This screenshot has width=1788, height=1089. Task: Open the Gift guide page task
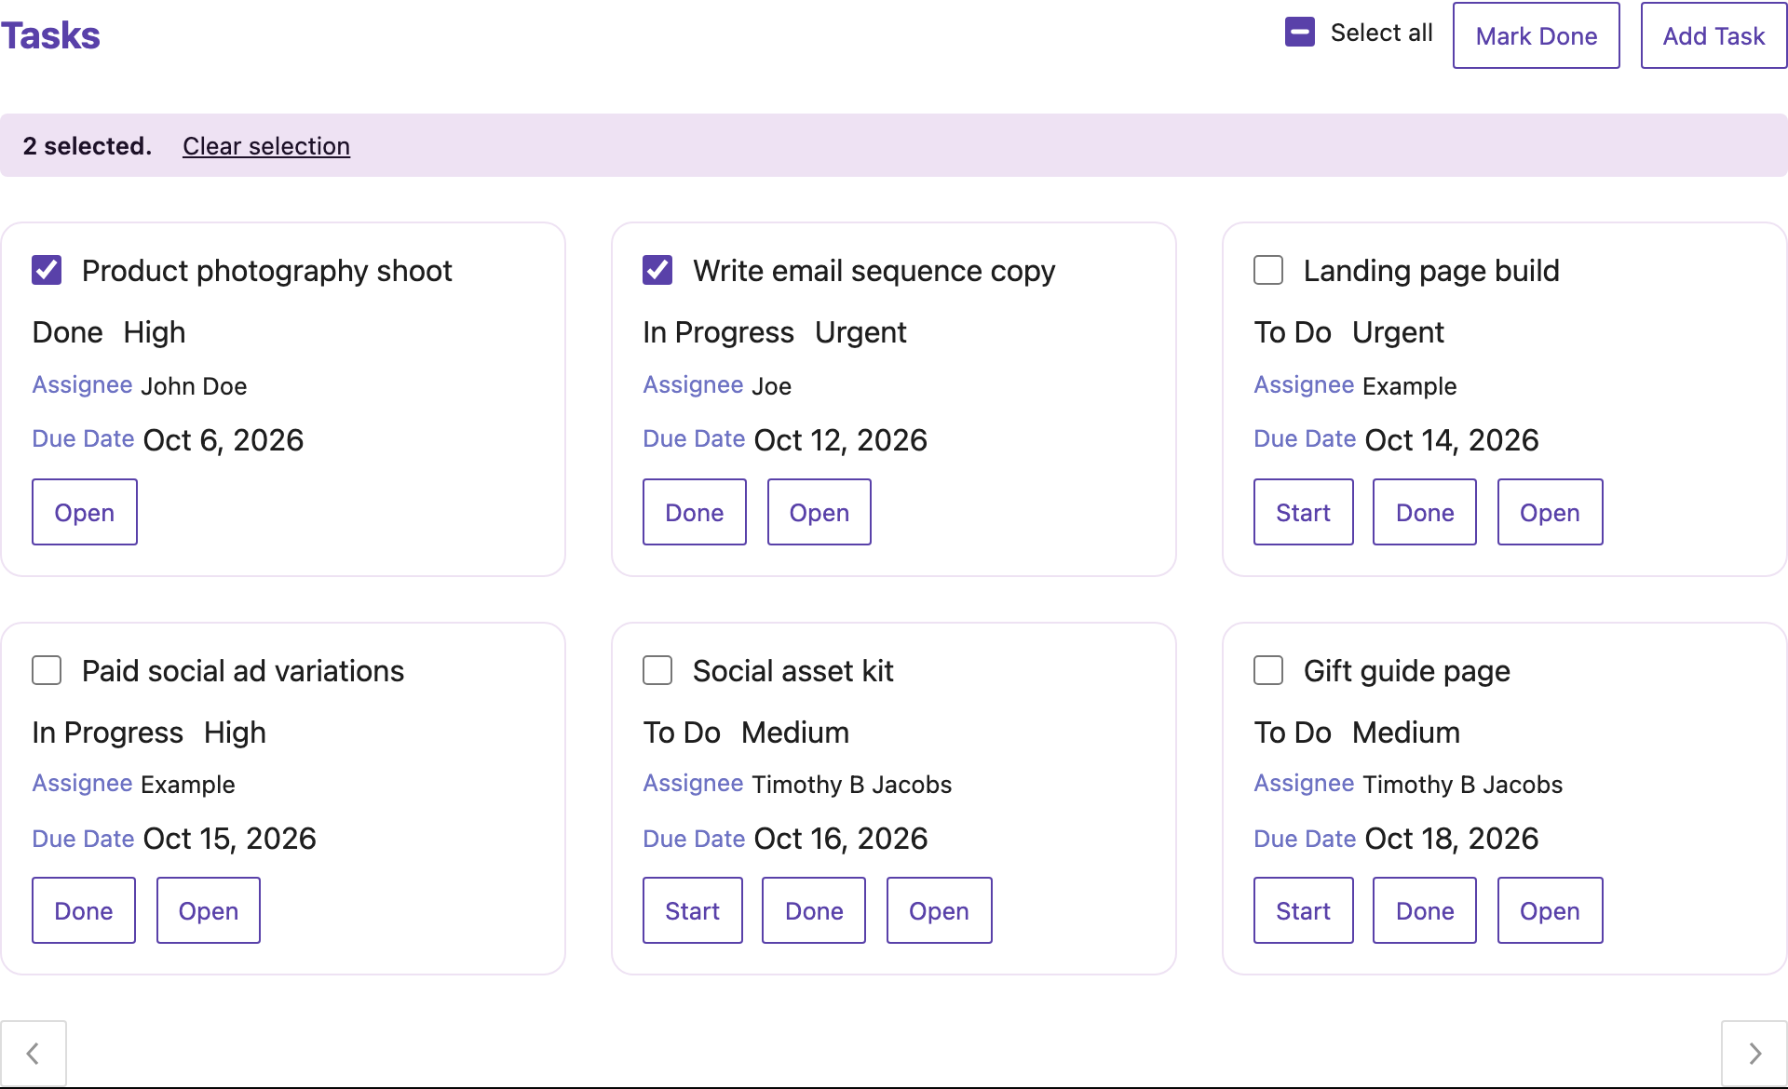(1551, 910)
